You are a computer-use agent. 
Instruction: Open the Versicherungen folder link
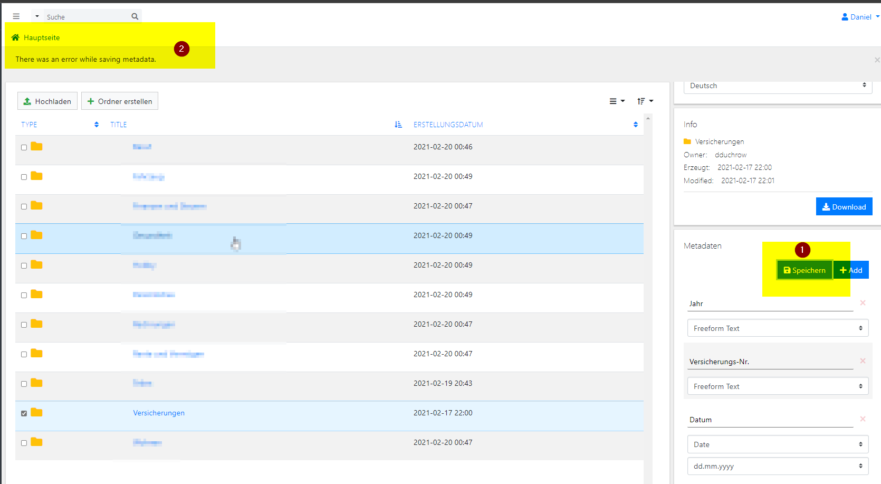pos(159,413)
